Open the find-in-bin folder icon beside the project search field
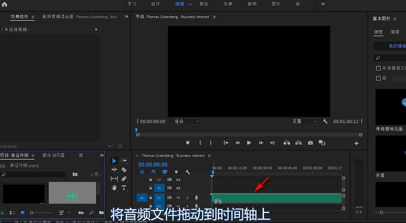This screenshot has width=406, height=223. (75, 174)
